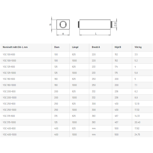153x153 pixels.
Task: Click the YSC 315-1000 row label
Action: tap(9, 122)
